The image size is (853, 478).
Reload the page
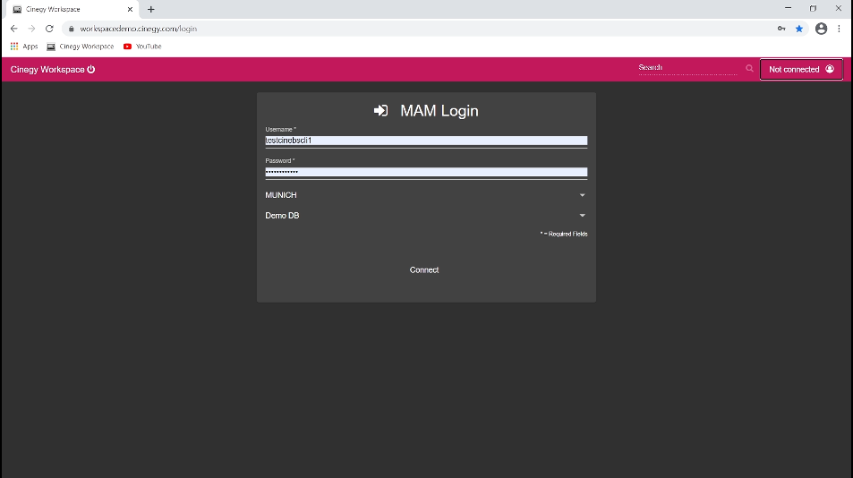[49, 29]
